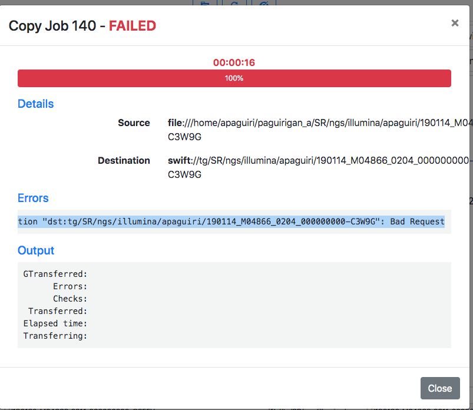Click the Errors section heading
This screenshot has width=473, height=410.
coord(33,198)
